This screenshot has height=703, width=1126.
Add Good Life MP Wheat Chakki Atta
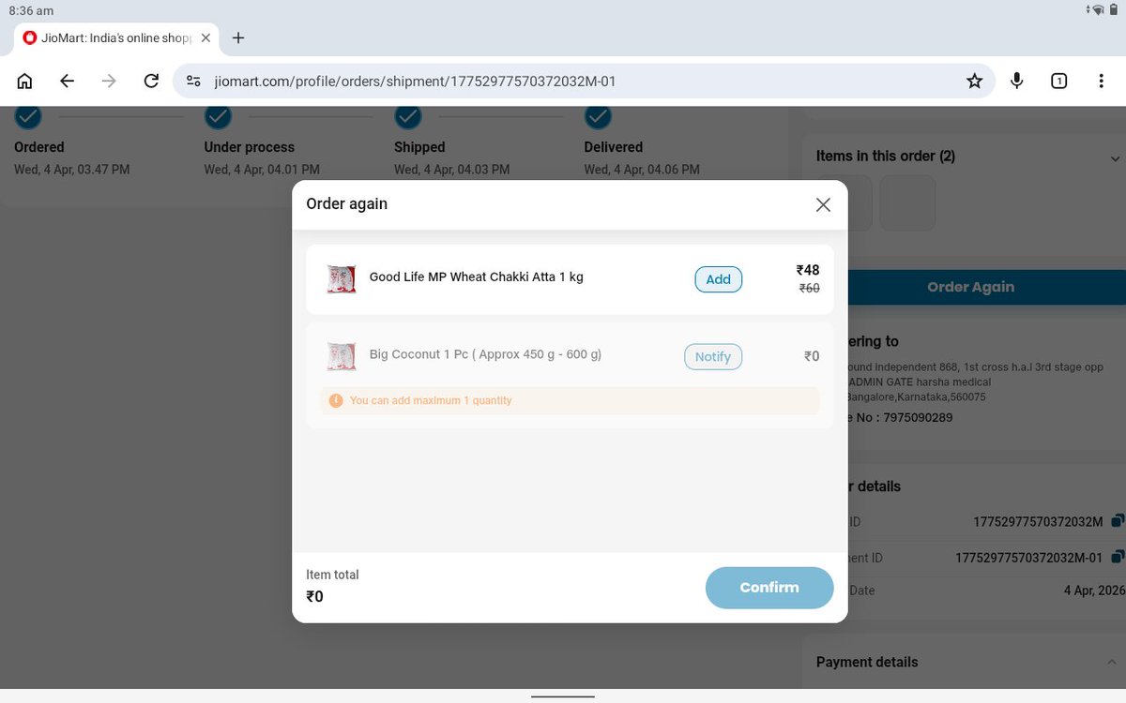click(x=718, y=279)
